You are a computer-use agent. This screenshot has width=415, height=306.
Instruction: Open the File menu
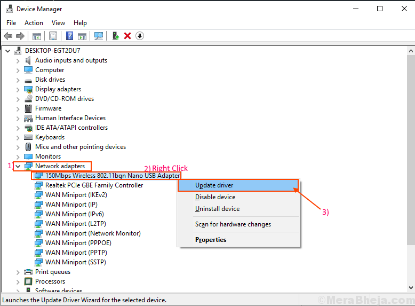[11, 23]
